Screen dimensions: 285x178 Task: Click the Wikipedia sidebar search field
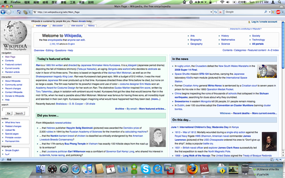[x=15, y=109]
